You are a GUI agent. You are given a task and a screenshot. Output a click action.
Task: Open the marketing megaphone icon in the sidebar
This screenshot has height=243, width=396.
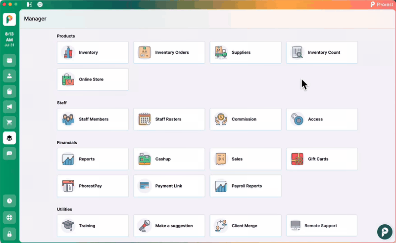click(9, 107)
